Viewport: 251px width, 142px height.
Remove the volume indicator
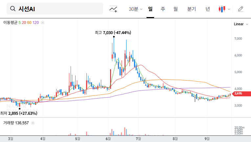(x=33, y=123)
